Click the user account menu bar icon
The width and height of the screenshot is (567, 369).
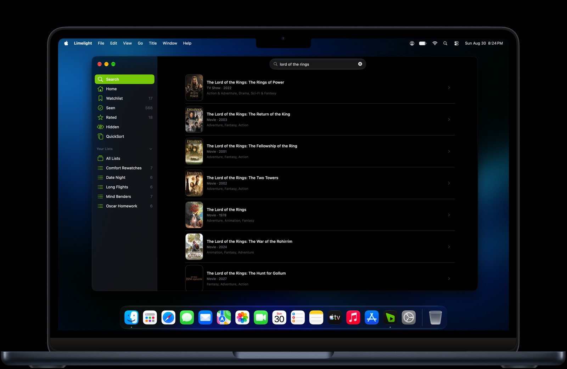(412, 43)
